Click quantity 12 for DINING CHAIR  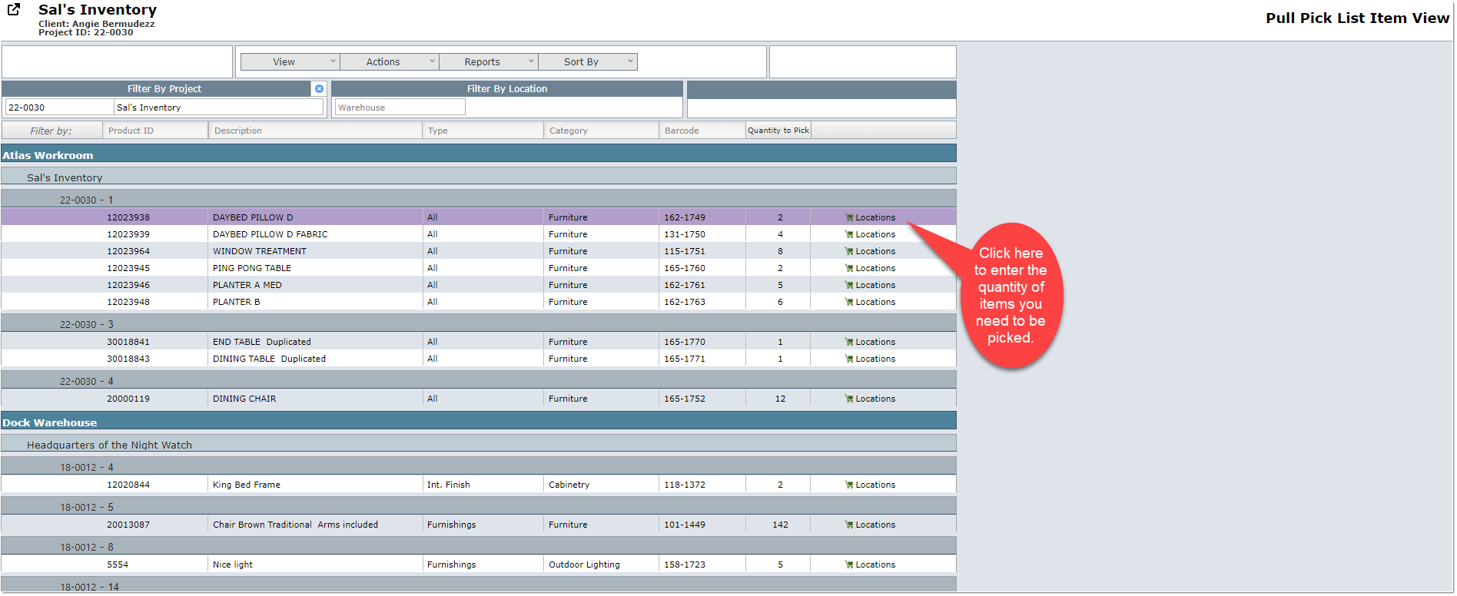[780, 399]
